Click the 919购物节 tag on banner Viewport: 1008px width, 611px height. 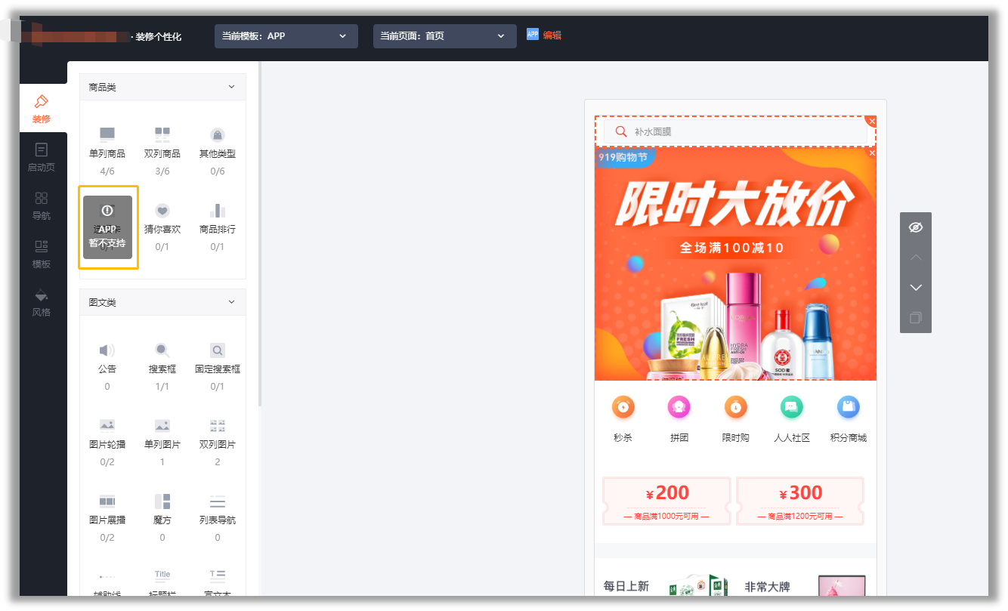pos(624,157)
